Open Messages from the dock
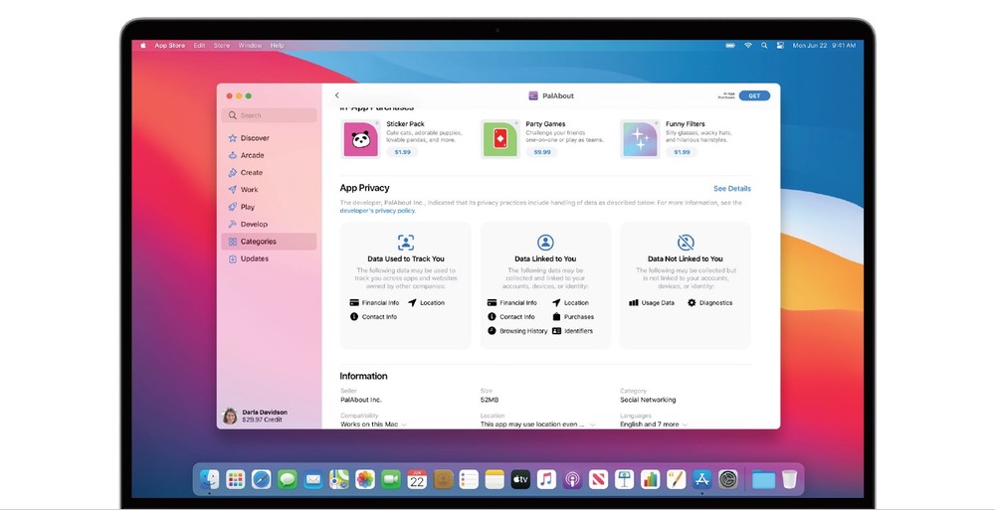 point(288,479)
